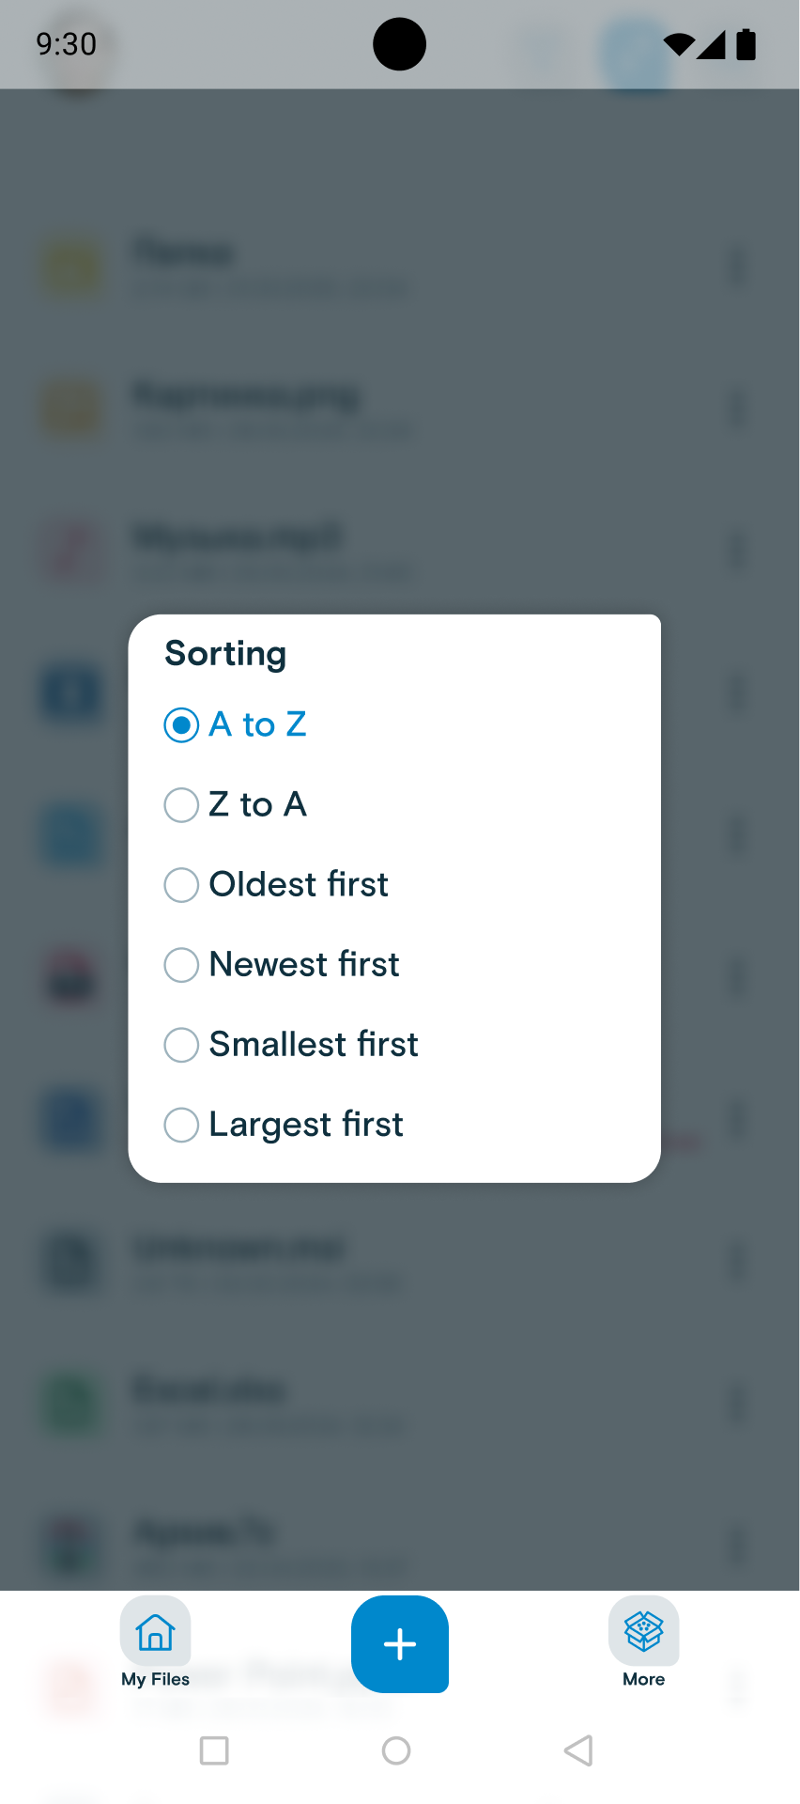Viewport: 800px width, 1804px height.
Task: Tap the blue plus add button
Action: (x=400, y=1644)
